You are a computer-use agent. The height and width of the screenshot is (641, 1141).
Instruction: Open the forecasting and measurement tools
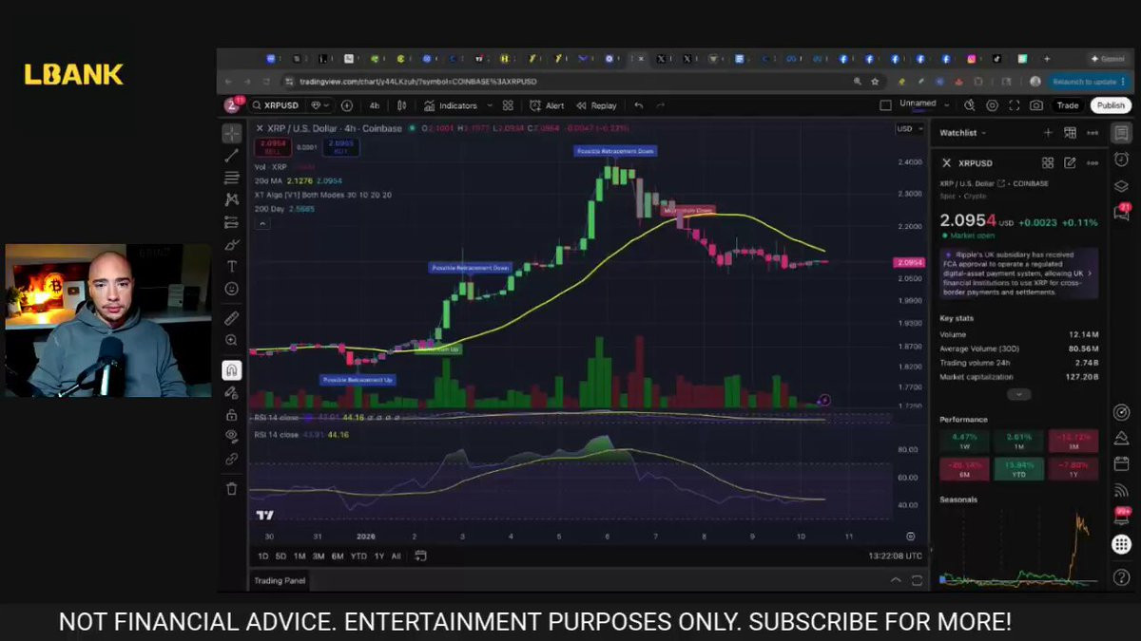[x=231, y=222]
